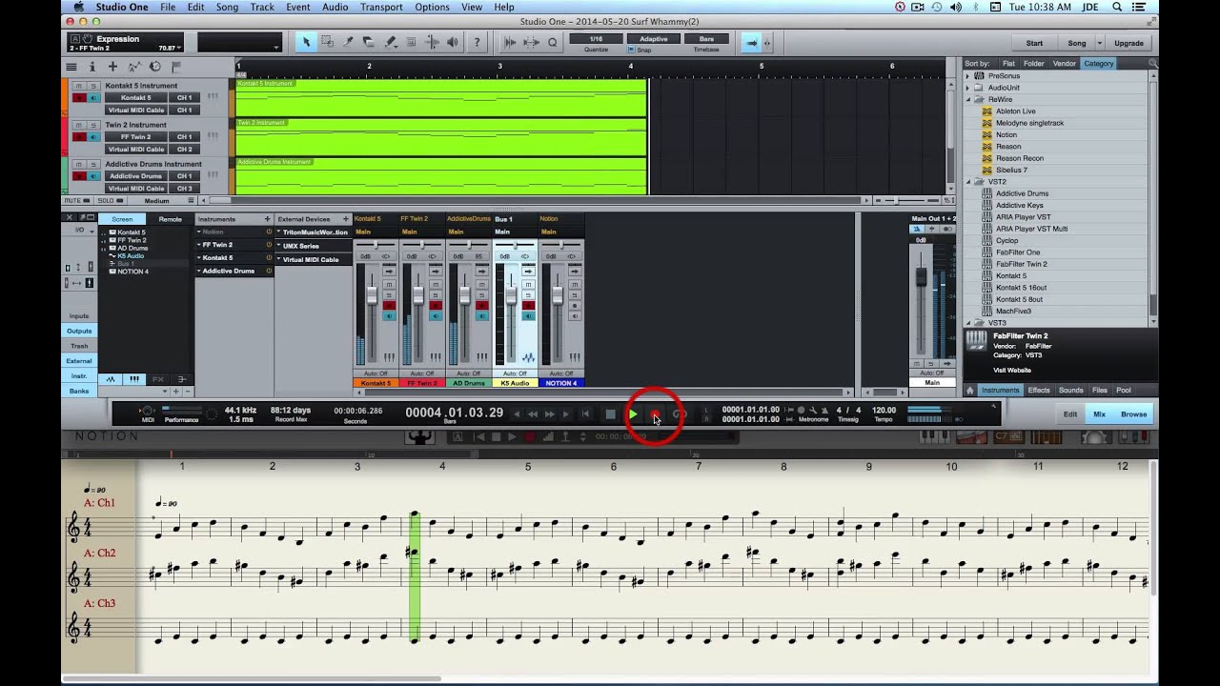Screen dimensions: 1220x686
Task: Expand the AudioUnit folder in browser
Action: point(968,88)
